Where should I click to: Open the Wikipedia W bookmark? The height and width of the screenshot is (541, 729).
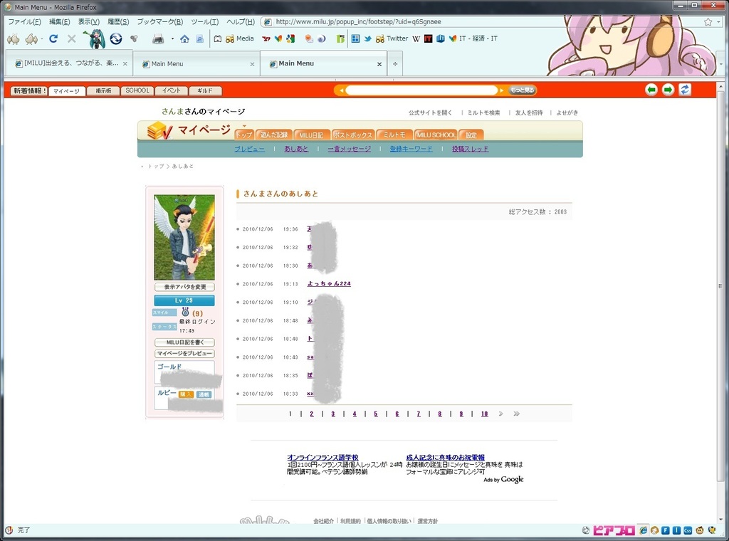click(416, 38)
